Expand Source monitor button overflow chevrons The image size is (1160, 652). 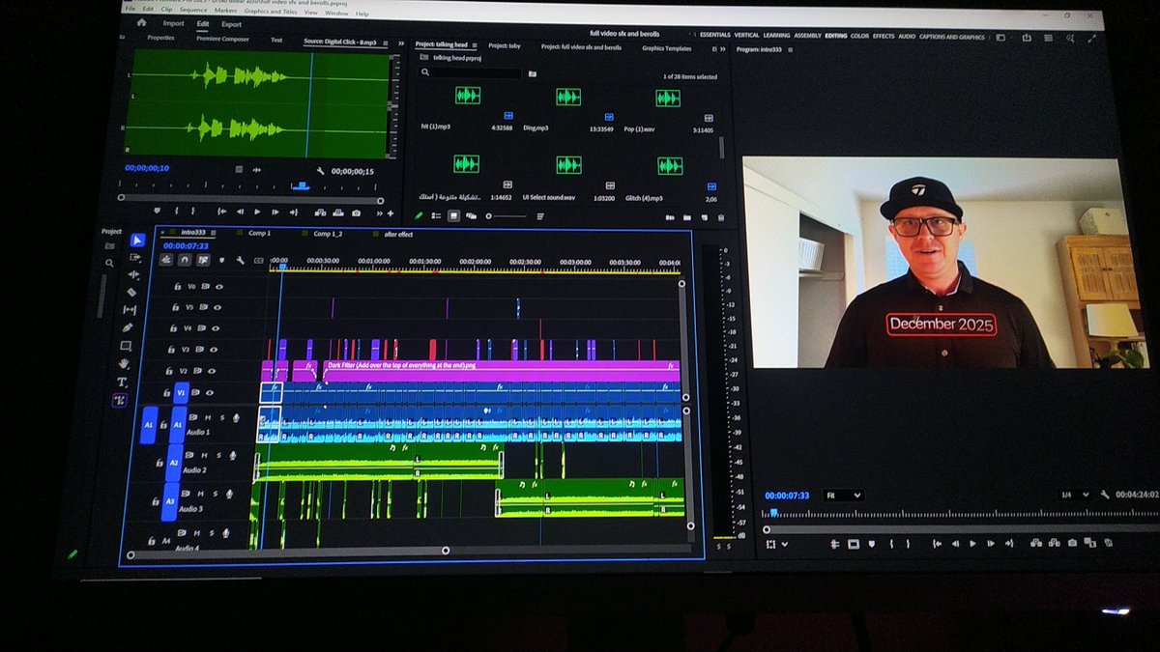click(x=378, y=213)
